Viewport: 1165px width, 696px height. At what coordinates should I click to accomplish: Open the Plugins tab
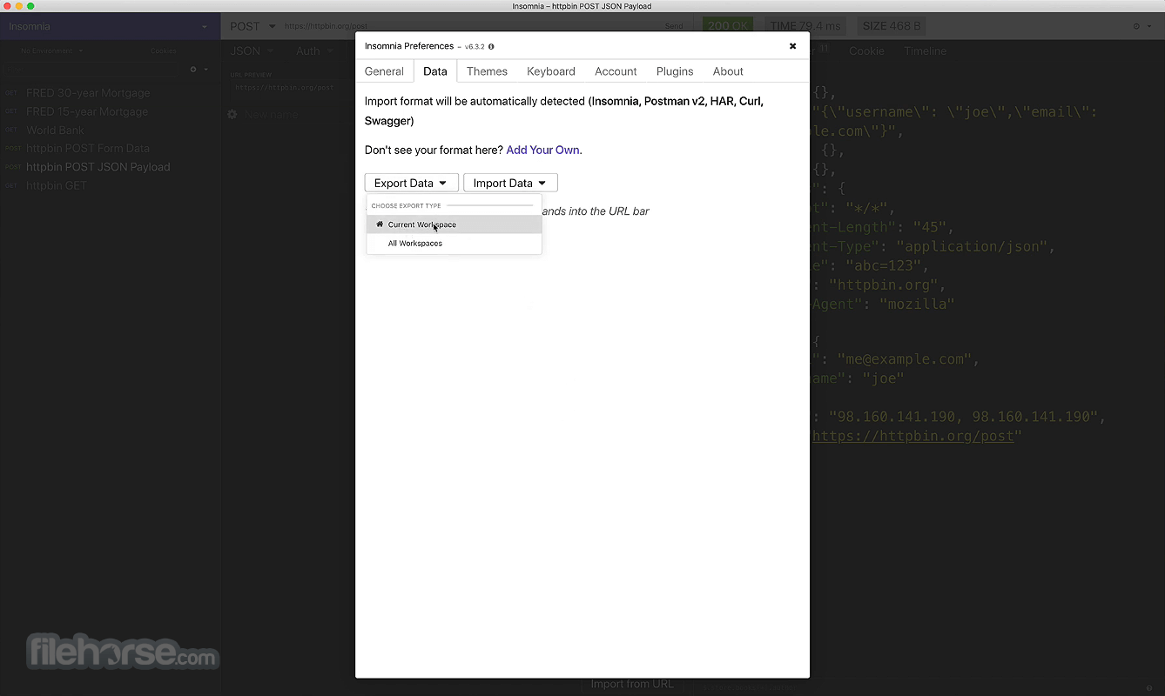pos(675,71)
